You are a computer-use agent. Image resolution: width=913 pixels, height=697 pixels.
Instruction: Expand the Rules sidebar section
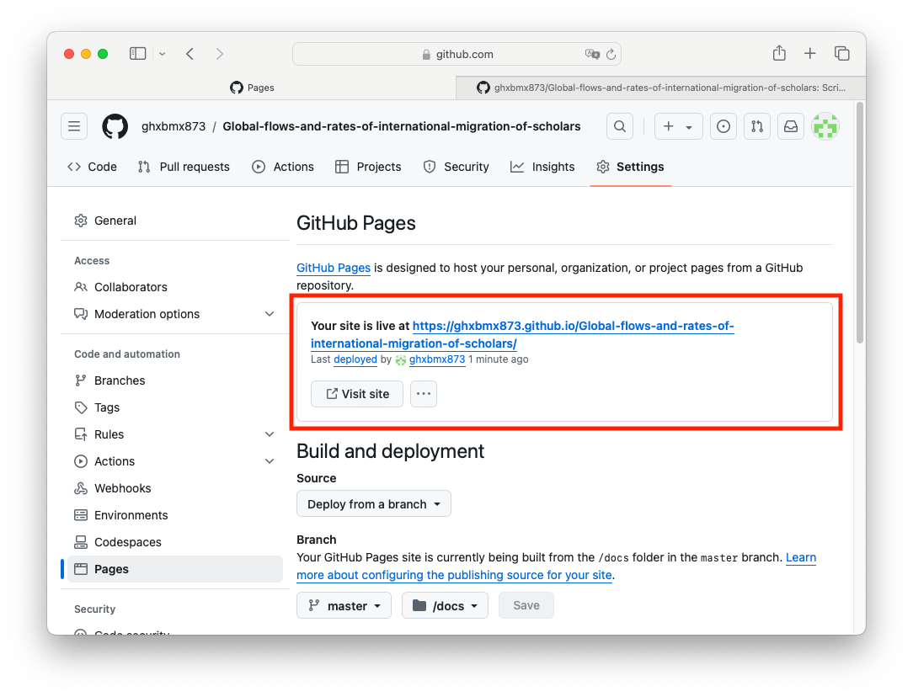pos(270,434)
